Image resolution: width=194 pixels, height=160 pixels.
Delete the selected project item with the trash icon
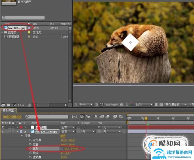(30, 105)
